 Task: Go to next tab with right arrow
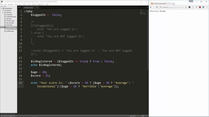(x=20, y=7)
